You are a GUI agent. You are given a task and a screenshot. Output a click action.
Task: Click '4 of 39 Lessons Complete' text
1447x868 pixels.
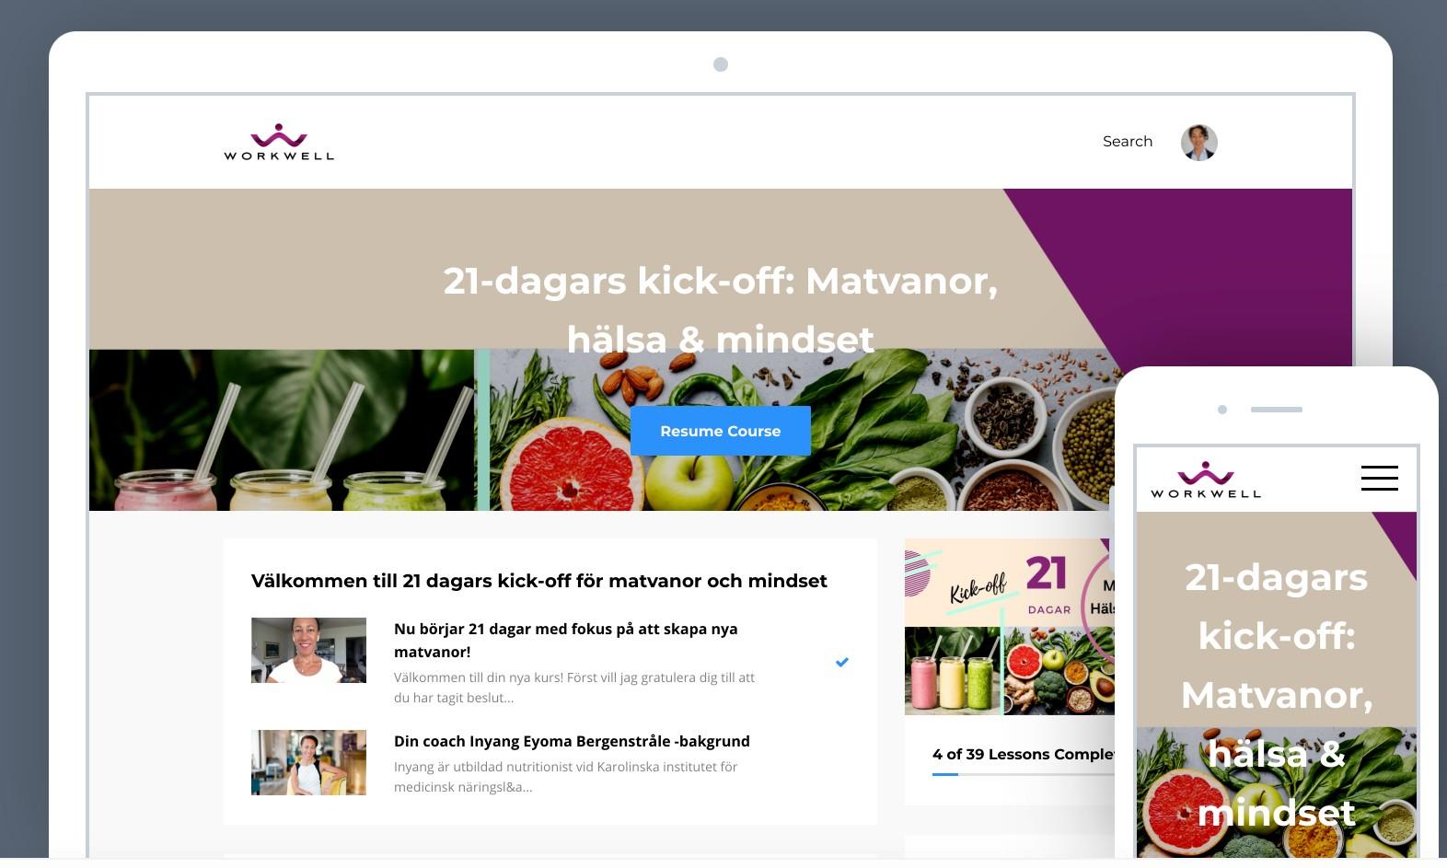coord(1023,754)
